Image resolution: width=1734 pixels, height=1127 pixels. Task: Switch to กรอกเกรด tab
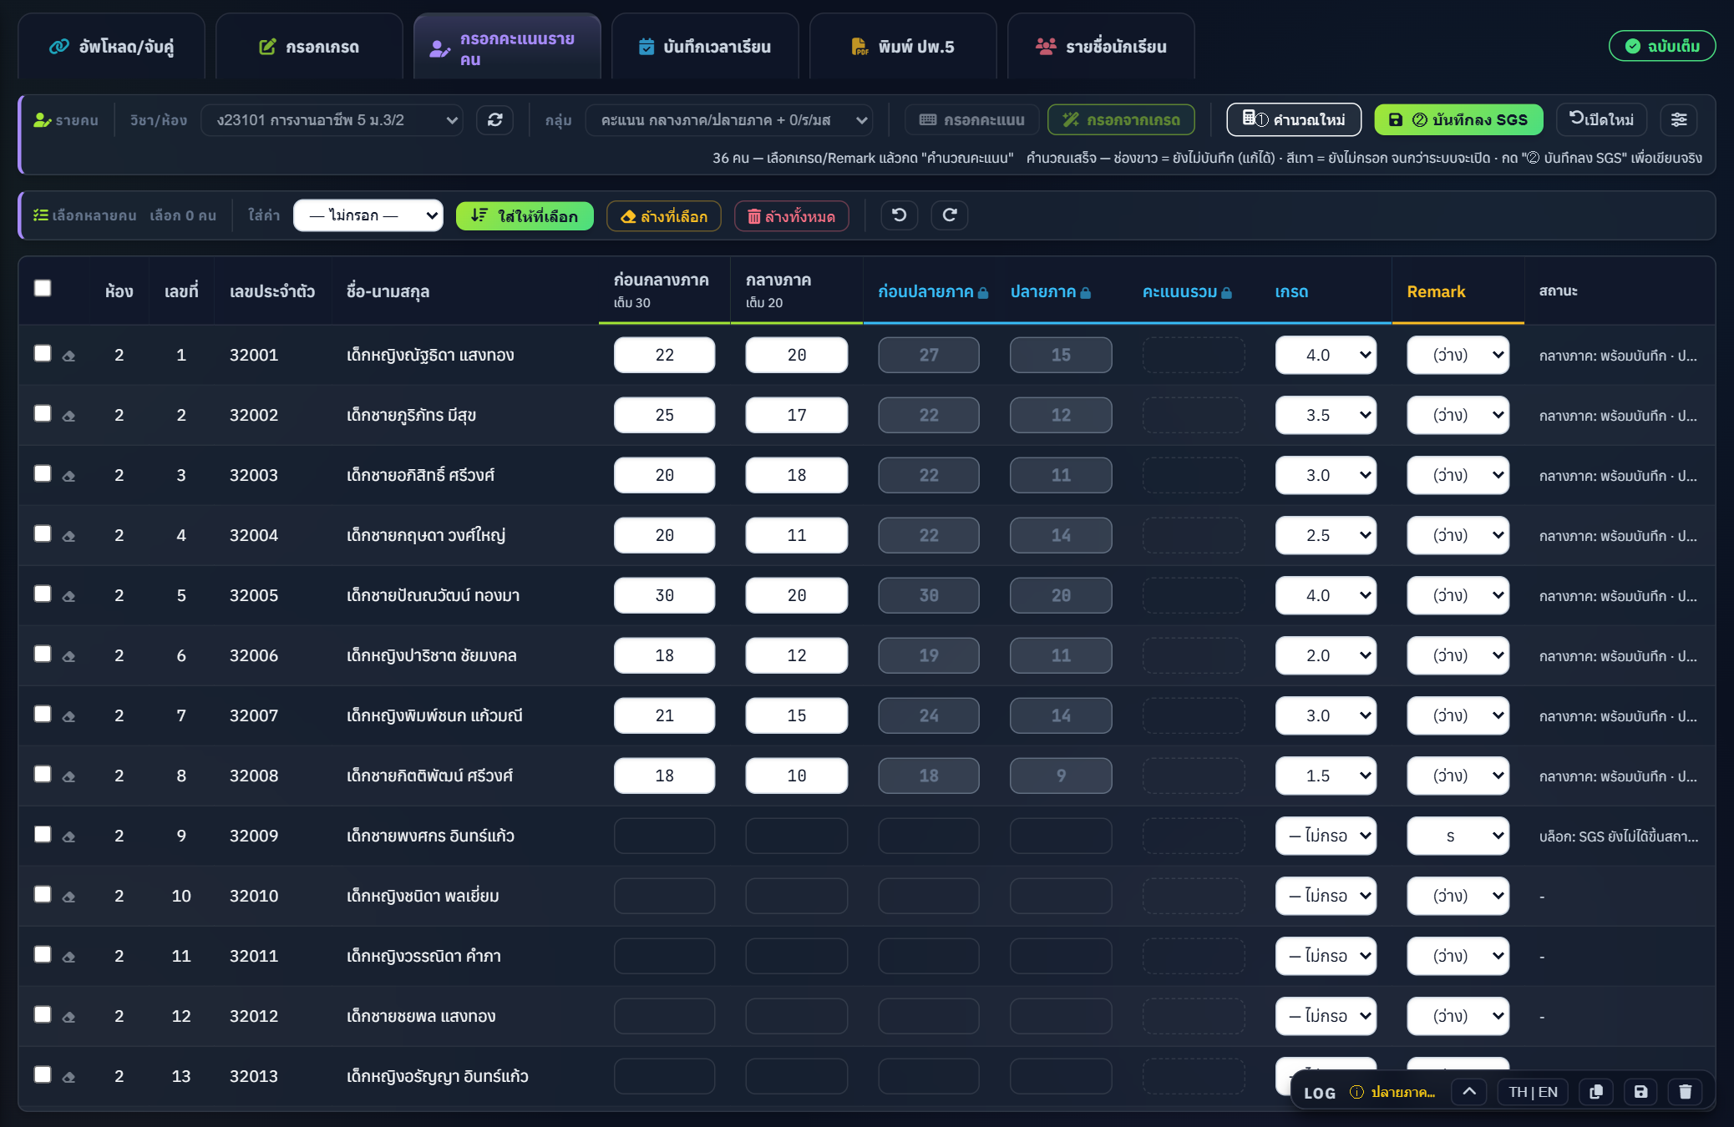[x=309, y=47]
